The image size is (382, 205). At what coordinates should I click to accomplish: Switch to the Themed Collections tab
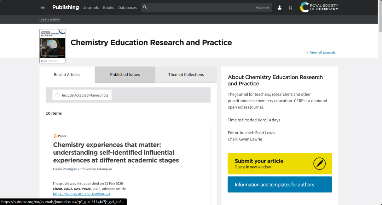[186, 75]
